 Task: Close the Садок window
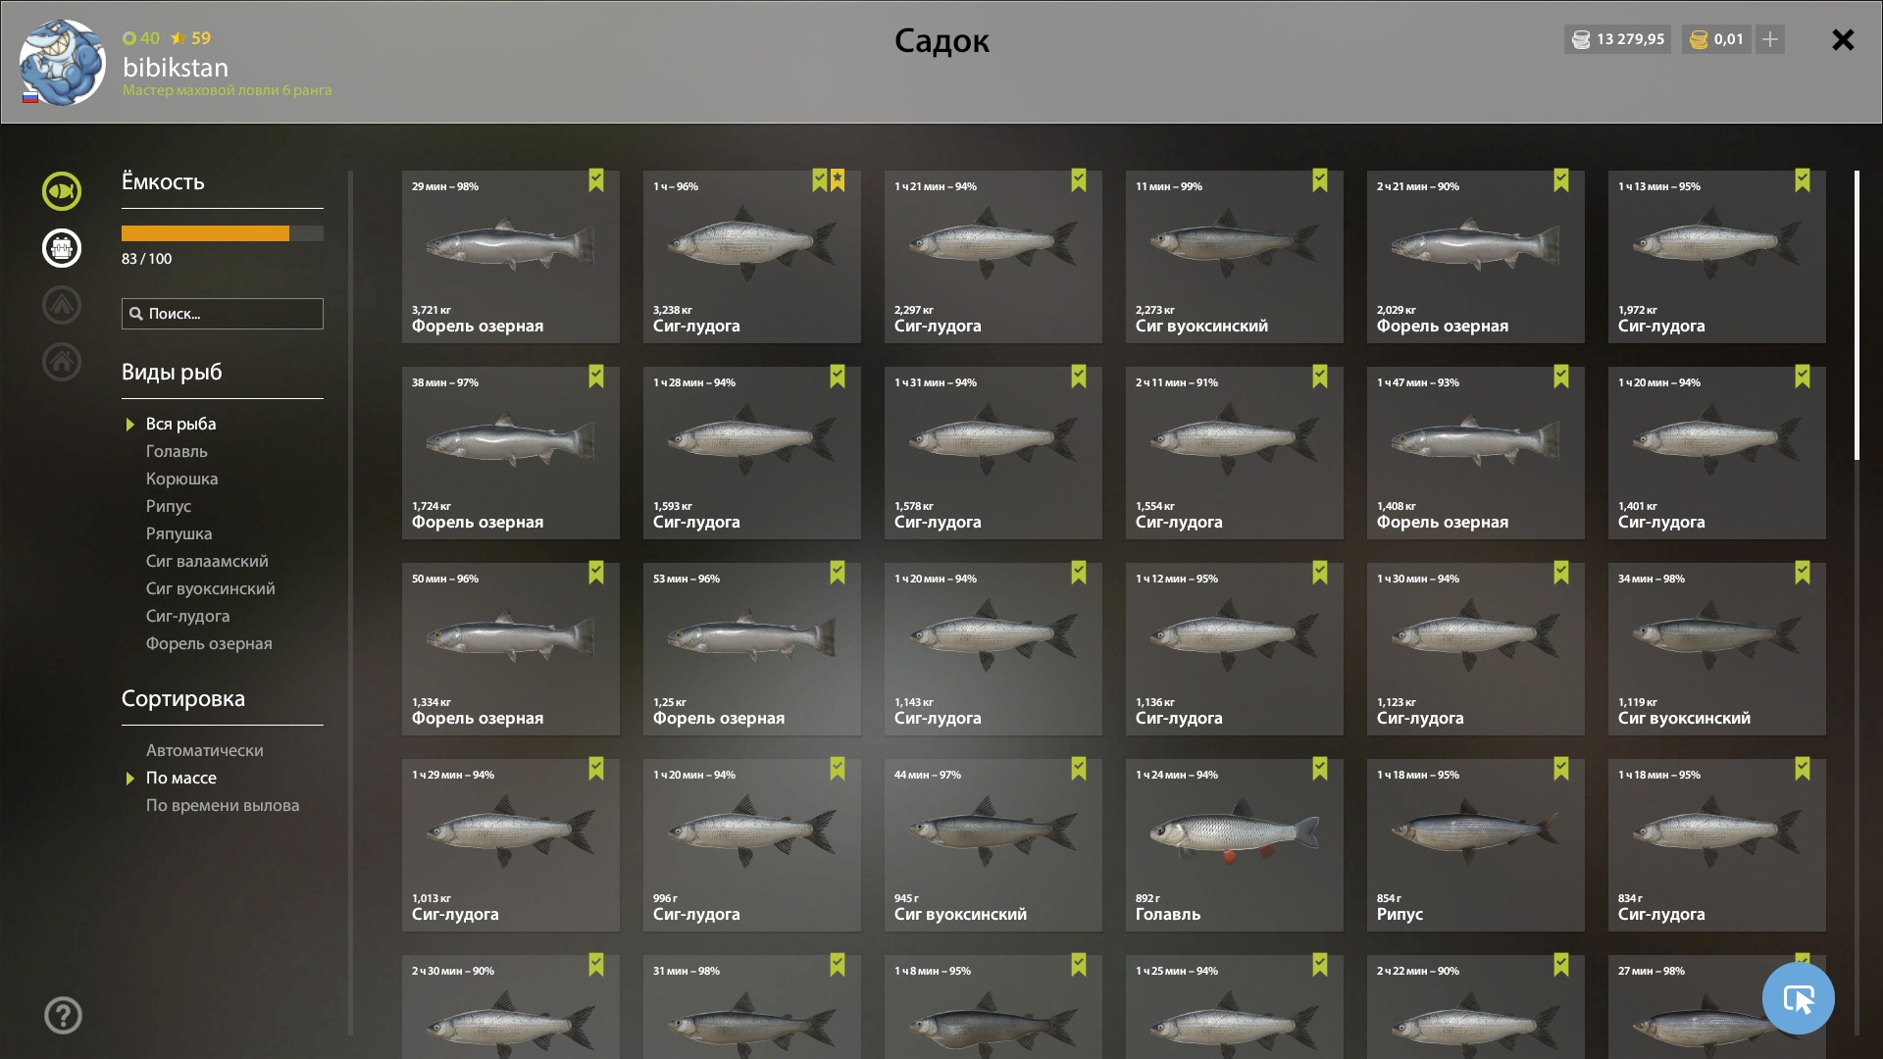tap(1843, 39)
